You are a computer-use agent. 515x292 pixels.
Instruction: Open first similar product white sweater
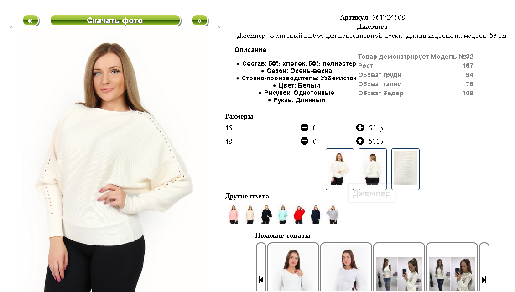pos(293,268)
